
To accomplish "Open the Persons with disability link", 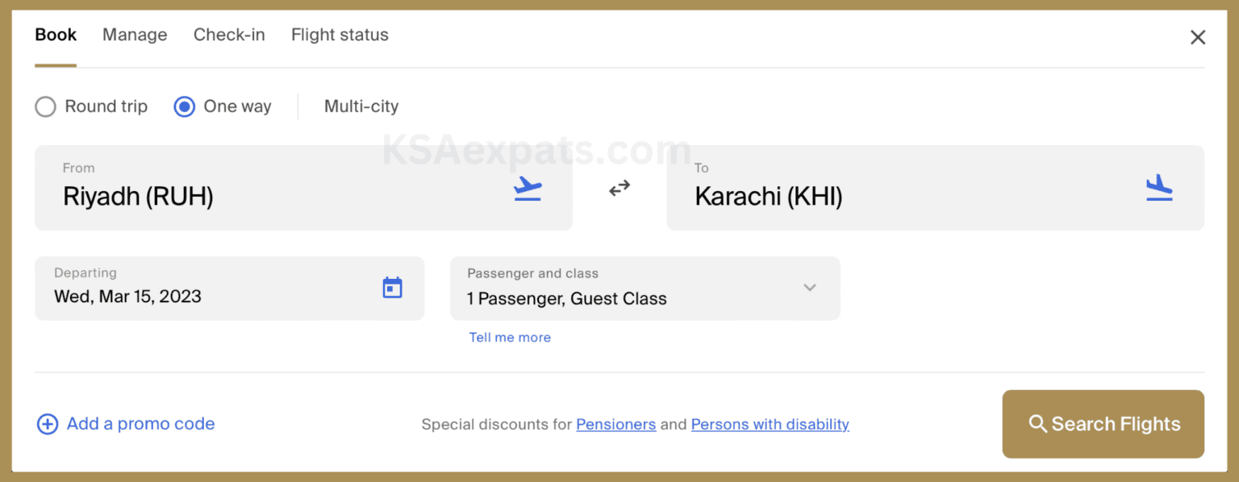I will coord(770,425).
